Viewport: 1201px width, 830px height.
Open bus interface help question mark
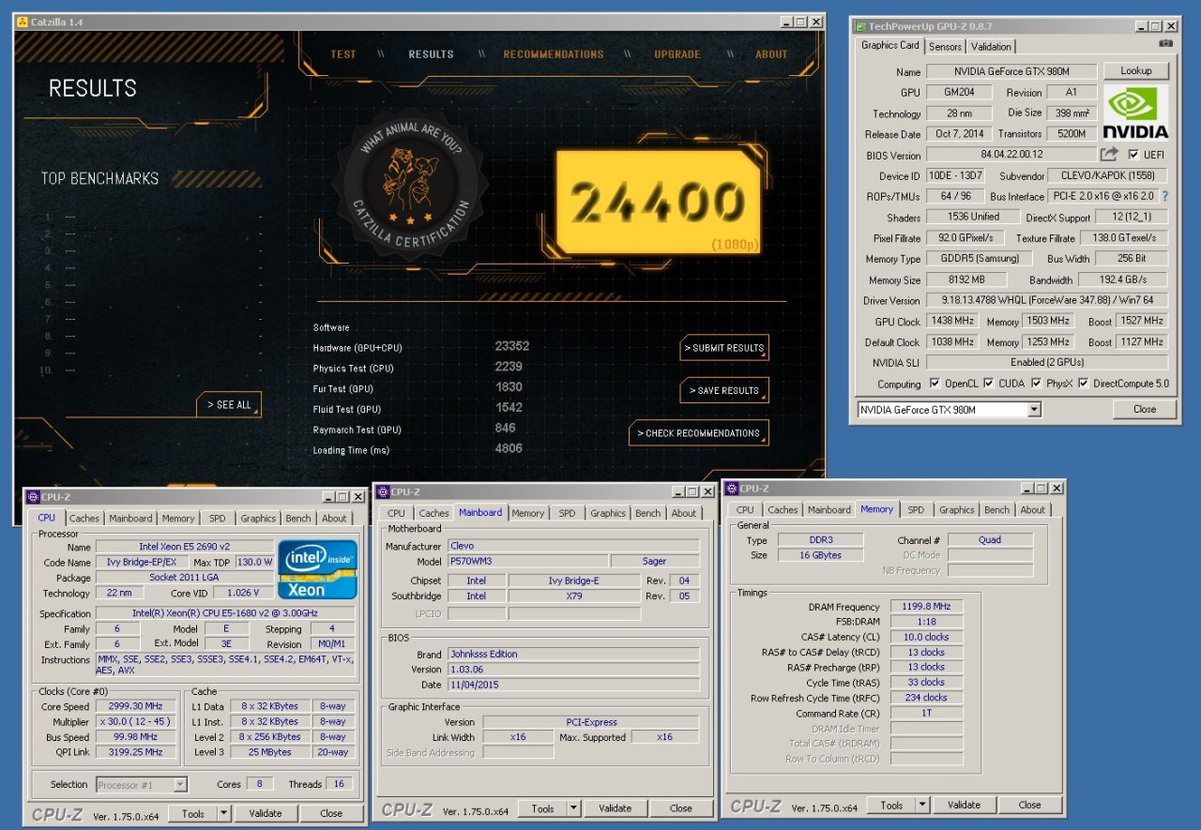pyautogui.click(x=1165, y=196)
